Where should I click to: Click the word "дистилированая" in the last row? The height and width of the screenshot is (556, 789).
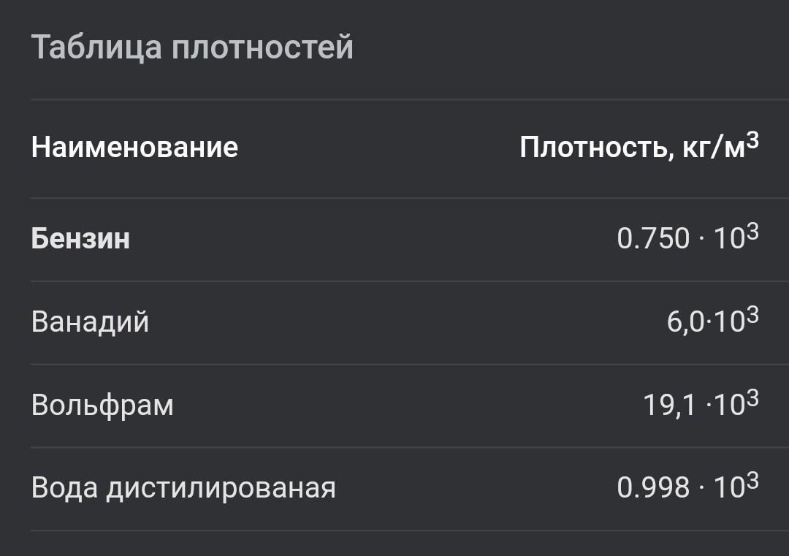[x=221, y=488]
